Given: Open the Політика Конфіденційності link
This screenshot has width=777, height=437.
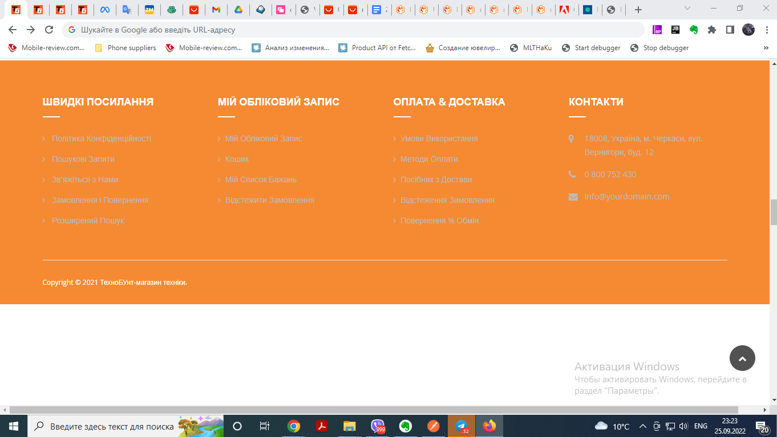Looking at the screenshot, I should [x=101, y=138].
